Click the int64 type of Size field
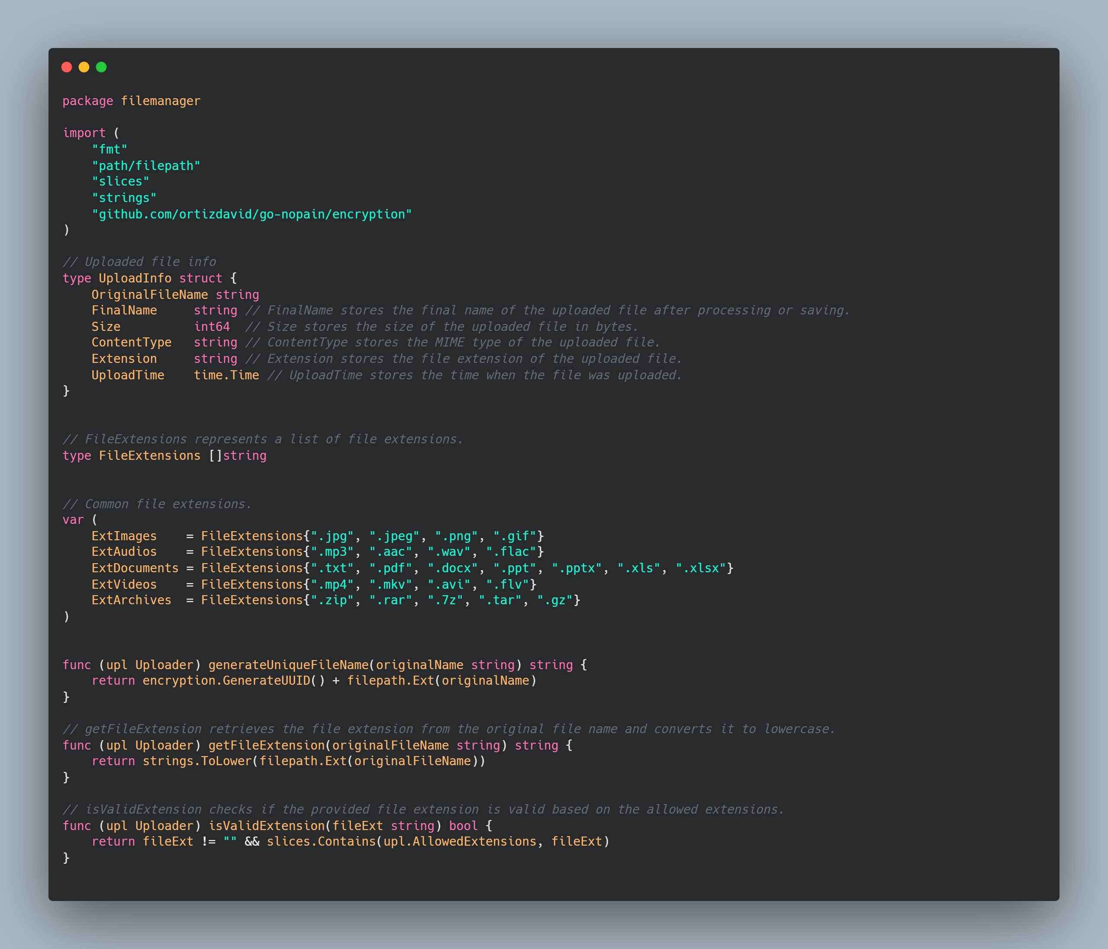Screen dimensions: 1108x949 pos(212,327)
